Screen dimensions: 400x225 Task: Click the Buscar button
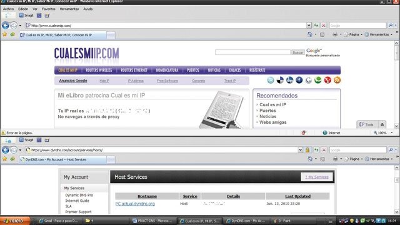coord(297,52)
